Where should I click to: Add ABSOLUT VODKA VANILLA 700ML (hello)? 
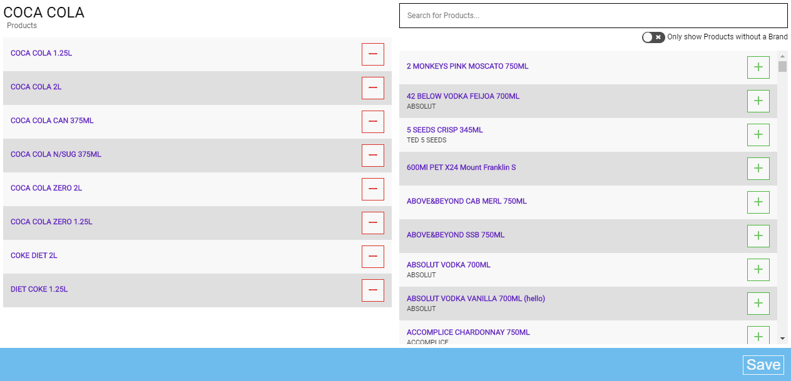coord(758,304)
